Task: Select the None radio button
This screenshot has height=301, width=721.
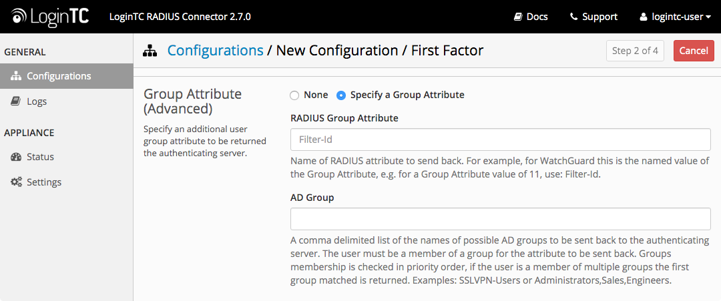Action: (x=294, y=95)
